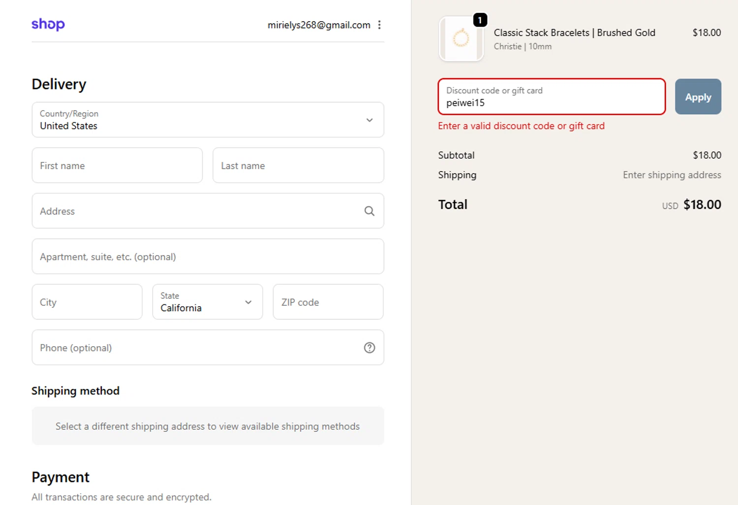Click the email mirielys268@gmail.com
Image resolution: width=738 pixels, height=505 pixels.
click(319, 25)
